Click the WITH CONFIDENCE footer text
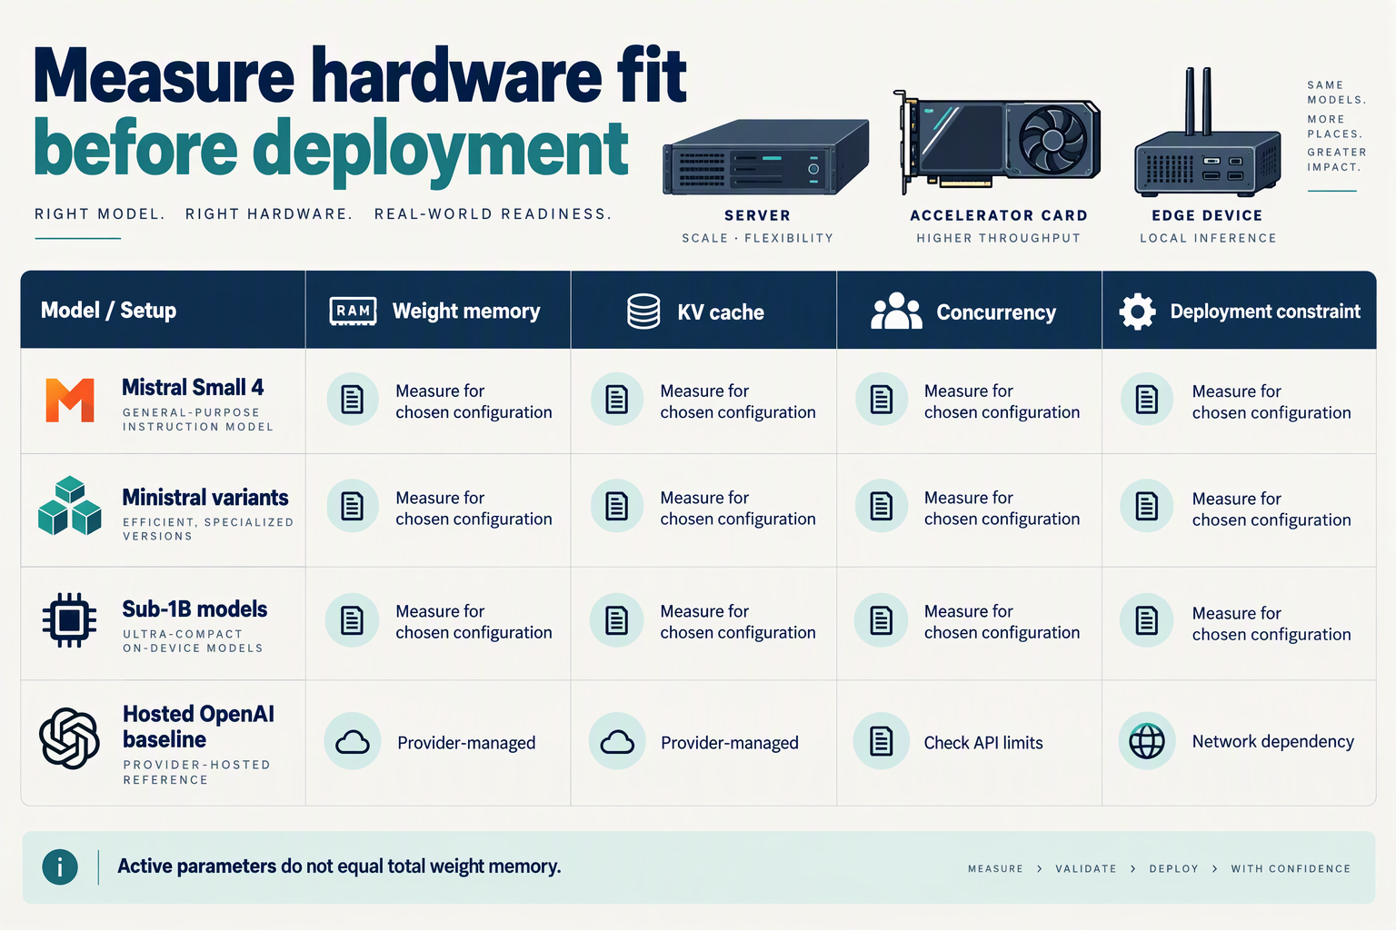1396x930 pixels. pos(1291,869)
